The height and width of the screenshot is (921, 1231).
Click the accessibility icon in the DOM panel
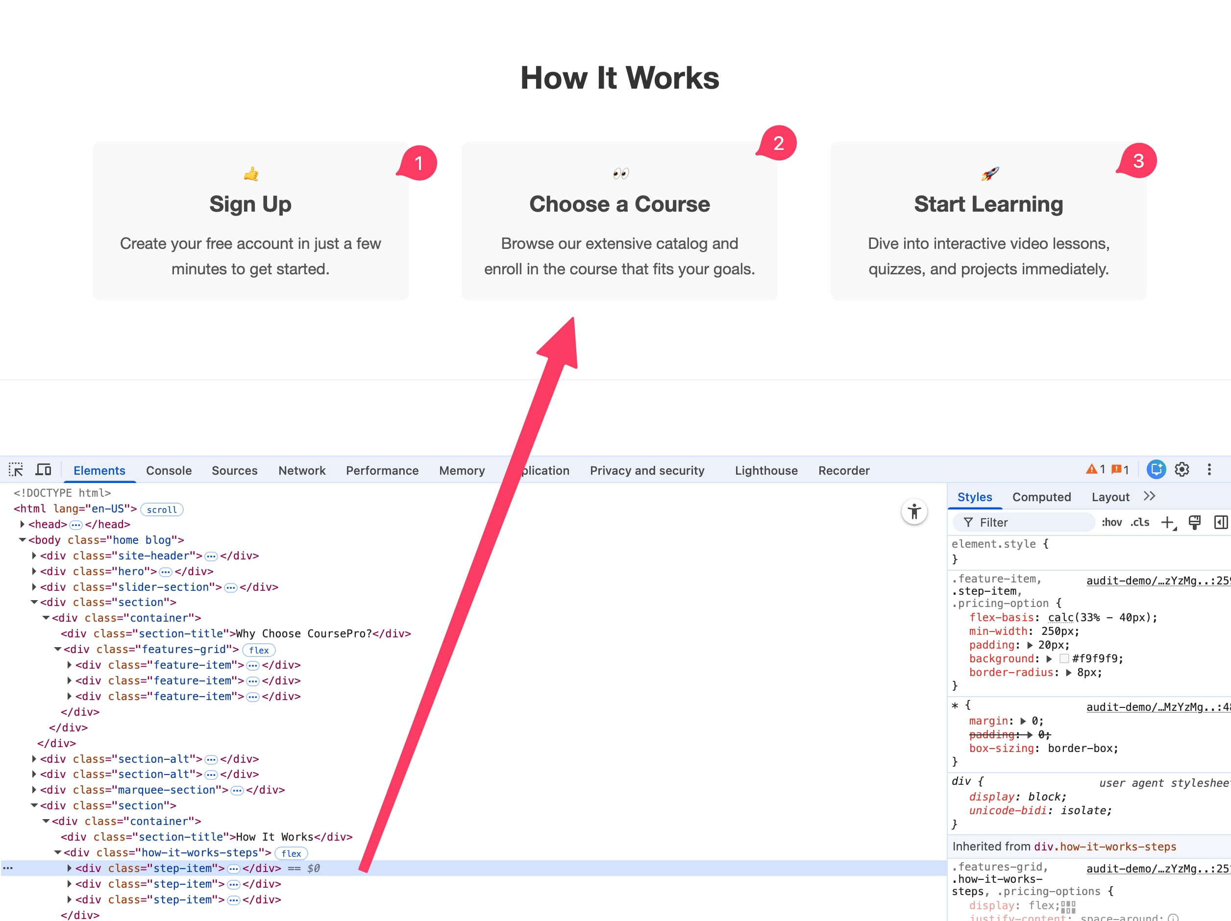point(915,511)
